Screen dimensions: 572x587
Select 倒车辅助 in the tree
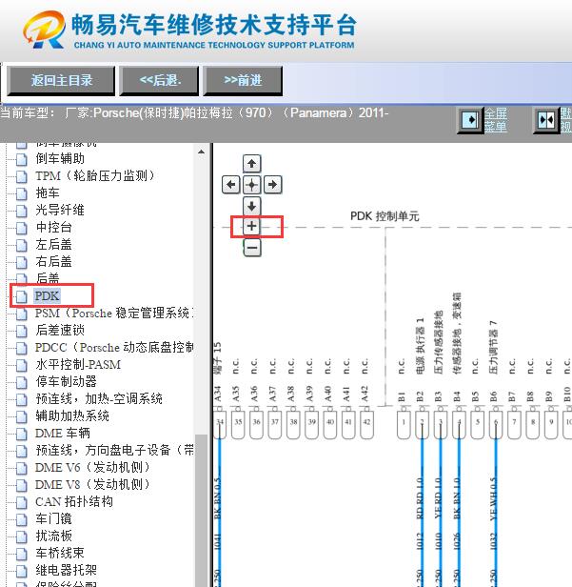click(x=60, y=159)
